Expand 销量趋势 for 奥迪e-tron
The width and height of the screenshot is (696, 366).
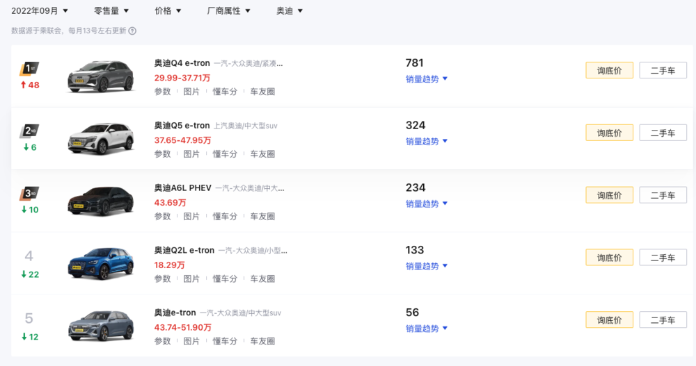[x=427, y=328]
